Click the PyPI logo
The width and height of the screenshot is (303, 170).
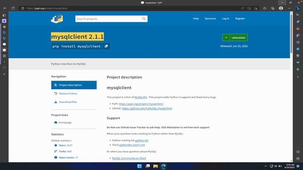57,19
